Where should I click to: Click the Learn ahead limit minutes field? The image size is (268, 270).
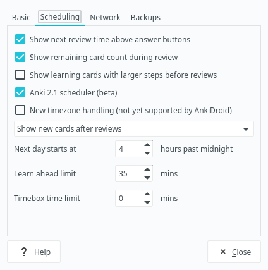click(129, 174)
